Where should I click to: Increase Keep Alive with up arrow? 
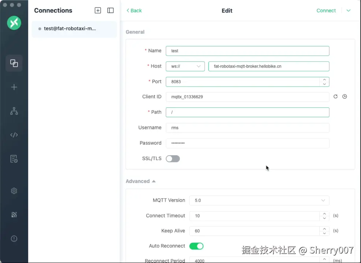[x=324, y=229]
